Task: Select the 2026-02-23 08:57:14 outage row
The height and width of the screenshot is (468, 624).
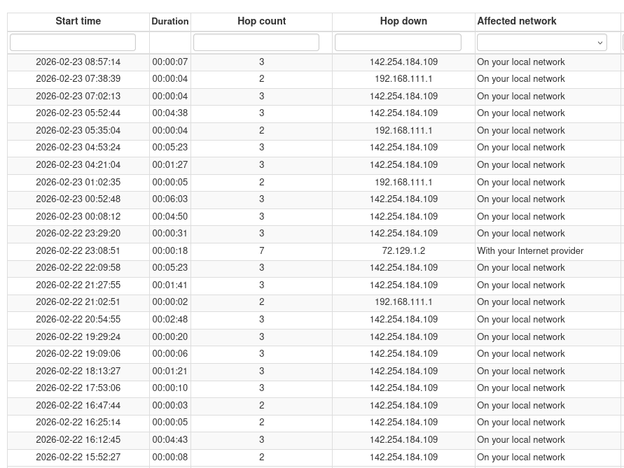Action: tap(78, 62)
